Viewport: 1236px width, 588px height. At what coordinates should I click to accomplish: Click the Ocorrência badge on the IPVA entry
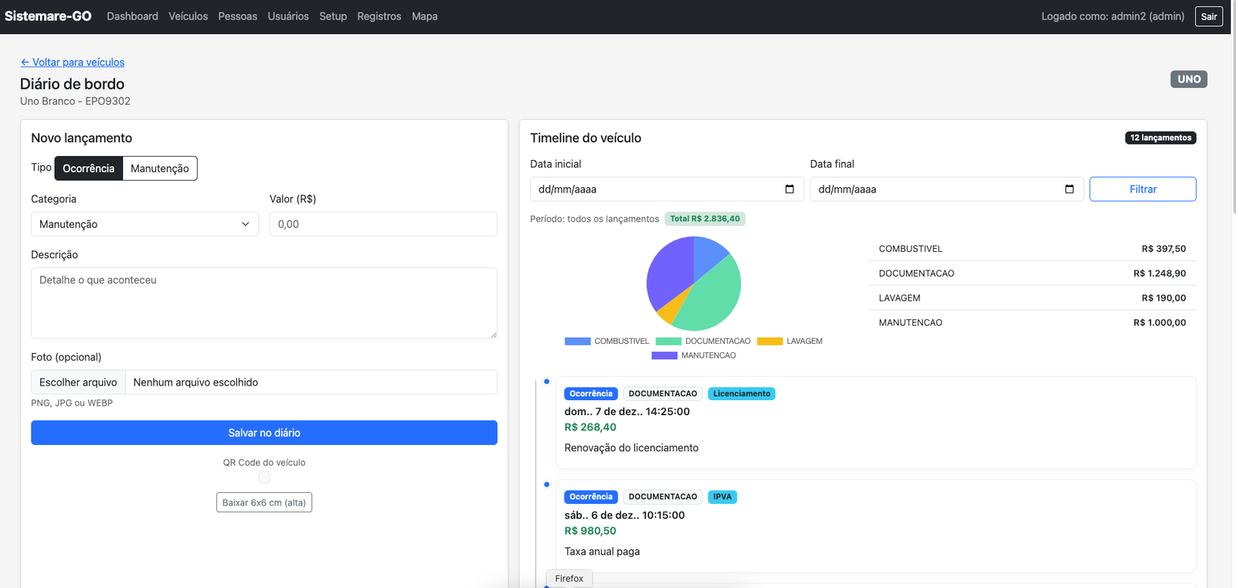click(x=591, y=497)
